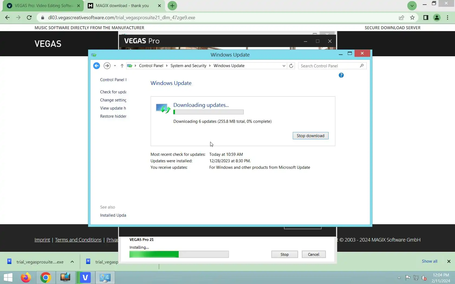Expand the arrow after Control Panel breadcrumb
Image resolution: width=455 pixels, height=284 pixels.
click(x=167, y=66)
